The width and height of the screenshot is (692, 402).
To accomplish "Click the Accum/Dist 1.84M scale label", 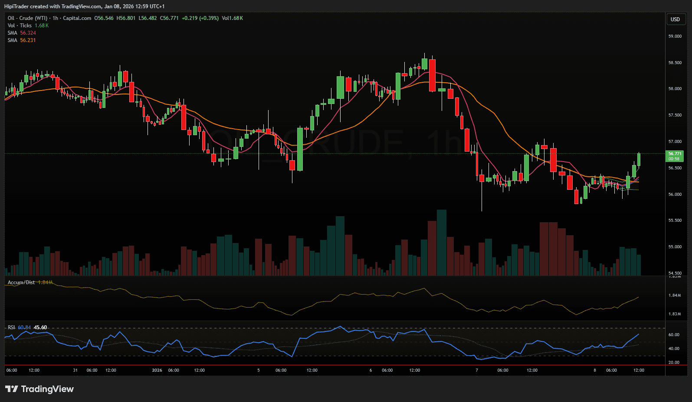I will pyautogui.click(x=675, y=295).
